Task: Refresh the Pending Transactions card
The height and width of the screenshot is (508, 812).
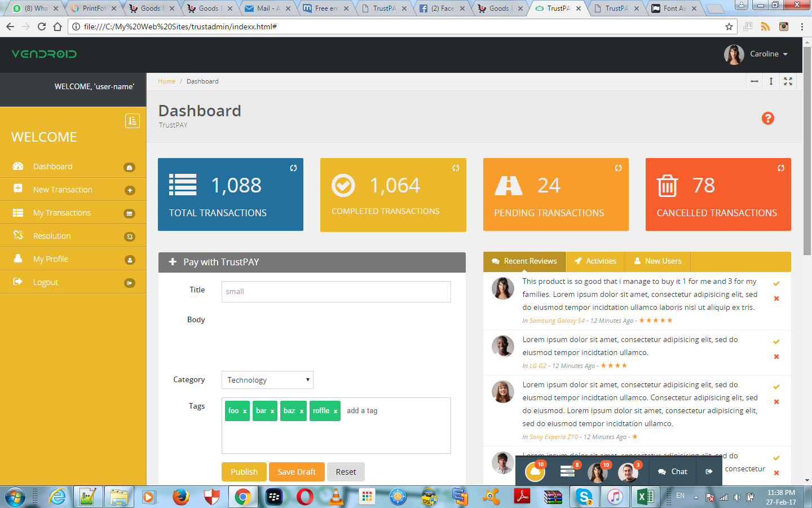Action: click(618, 168)
